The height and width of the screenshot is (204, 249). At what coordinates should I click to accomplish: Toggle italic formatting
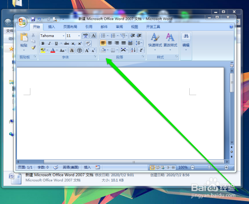(x=49, y=44)
